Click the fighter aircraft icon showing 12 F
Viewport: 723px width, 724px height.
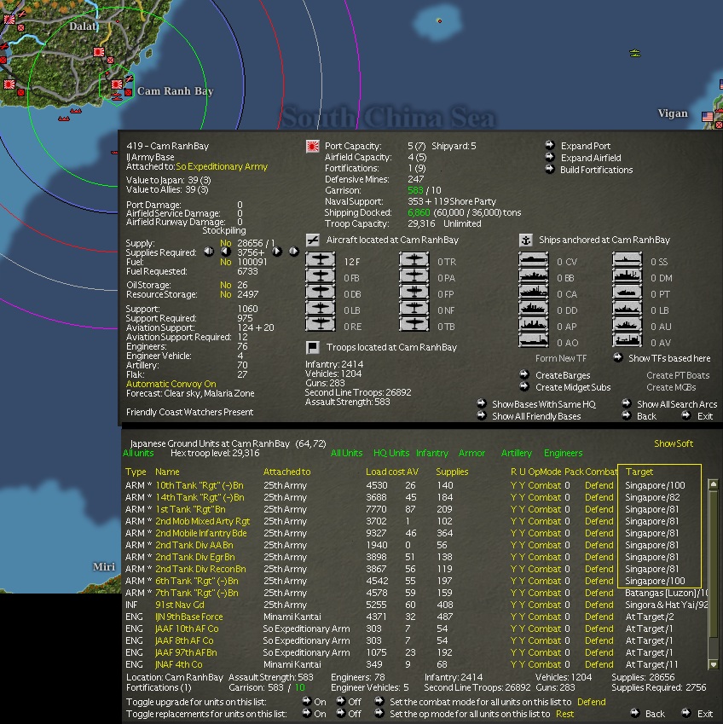point(321,261)
